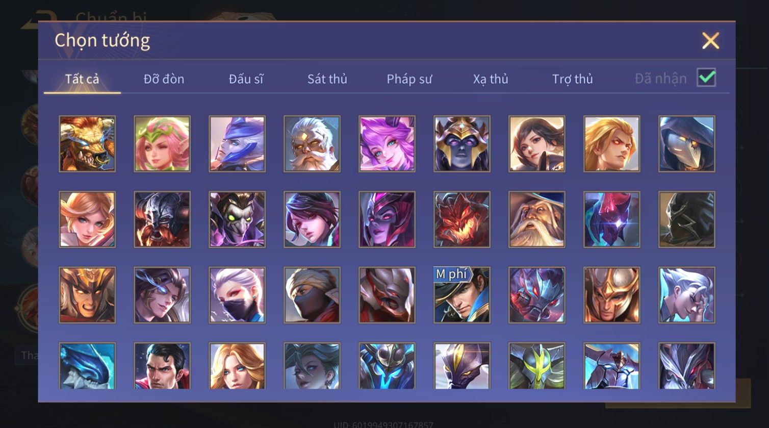Pick the pink-haired hero with green leaf crown
This screenshot has width=769, height=428.
pos(162,143)
